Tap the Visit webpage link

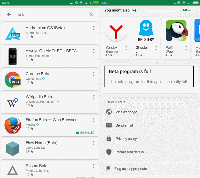pyautogui.click(x=126, y=112)
